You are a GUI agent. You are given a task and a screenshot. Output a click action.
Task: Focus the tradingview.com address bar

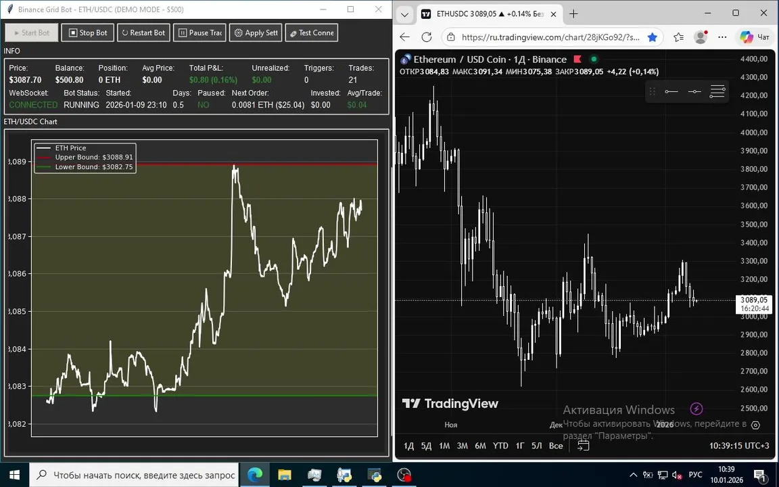tap(550, 37)
